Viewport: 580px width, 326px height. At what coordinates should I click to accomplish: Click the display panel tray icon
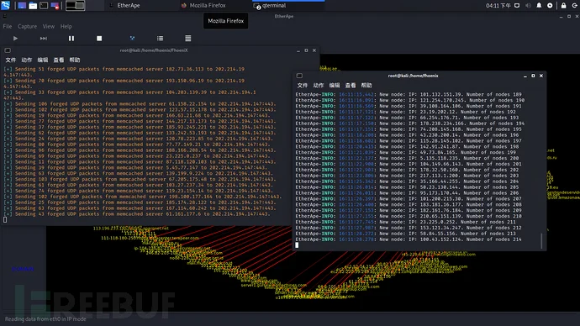coord(517,6)
